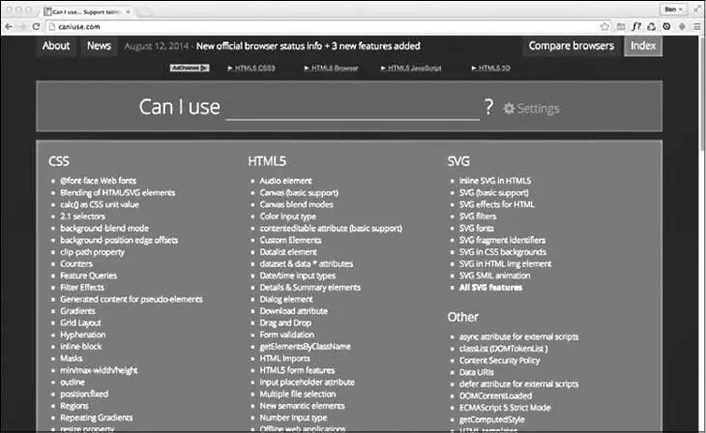Open DOMContentLoaded link
Viewport: 706px width, 433px height.
tap(495, 396)
